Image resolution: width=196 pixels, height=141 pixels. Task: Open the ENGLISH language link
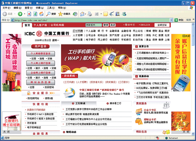(145, 25)
